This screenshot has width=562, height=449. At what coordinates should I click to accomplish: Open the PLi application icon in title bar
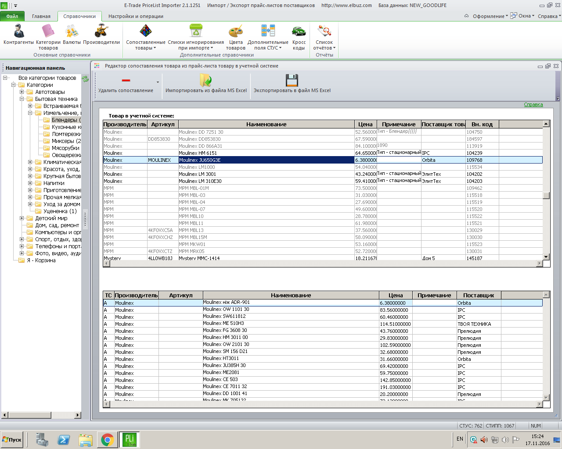(4, 5)
